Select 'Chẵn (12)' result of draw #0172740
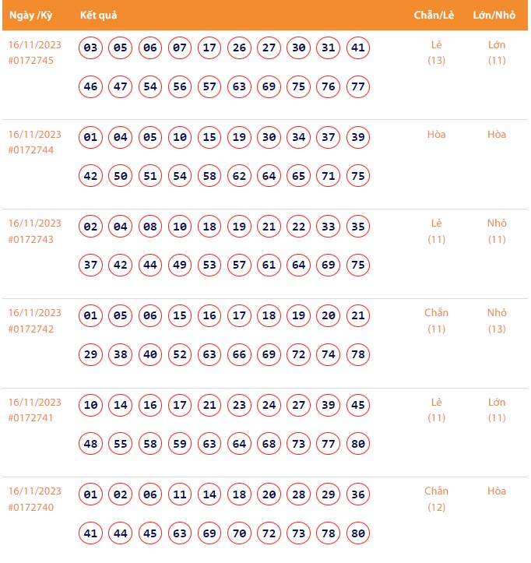This screenshot has width=531, height=563. click(436, 498)
